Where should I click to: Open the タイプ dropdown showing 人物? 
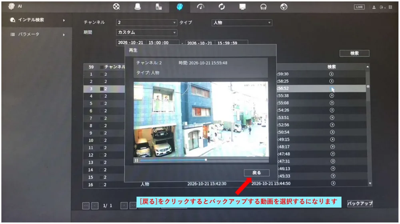242,23
